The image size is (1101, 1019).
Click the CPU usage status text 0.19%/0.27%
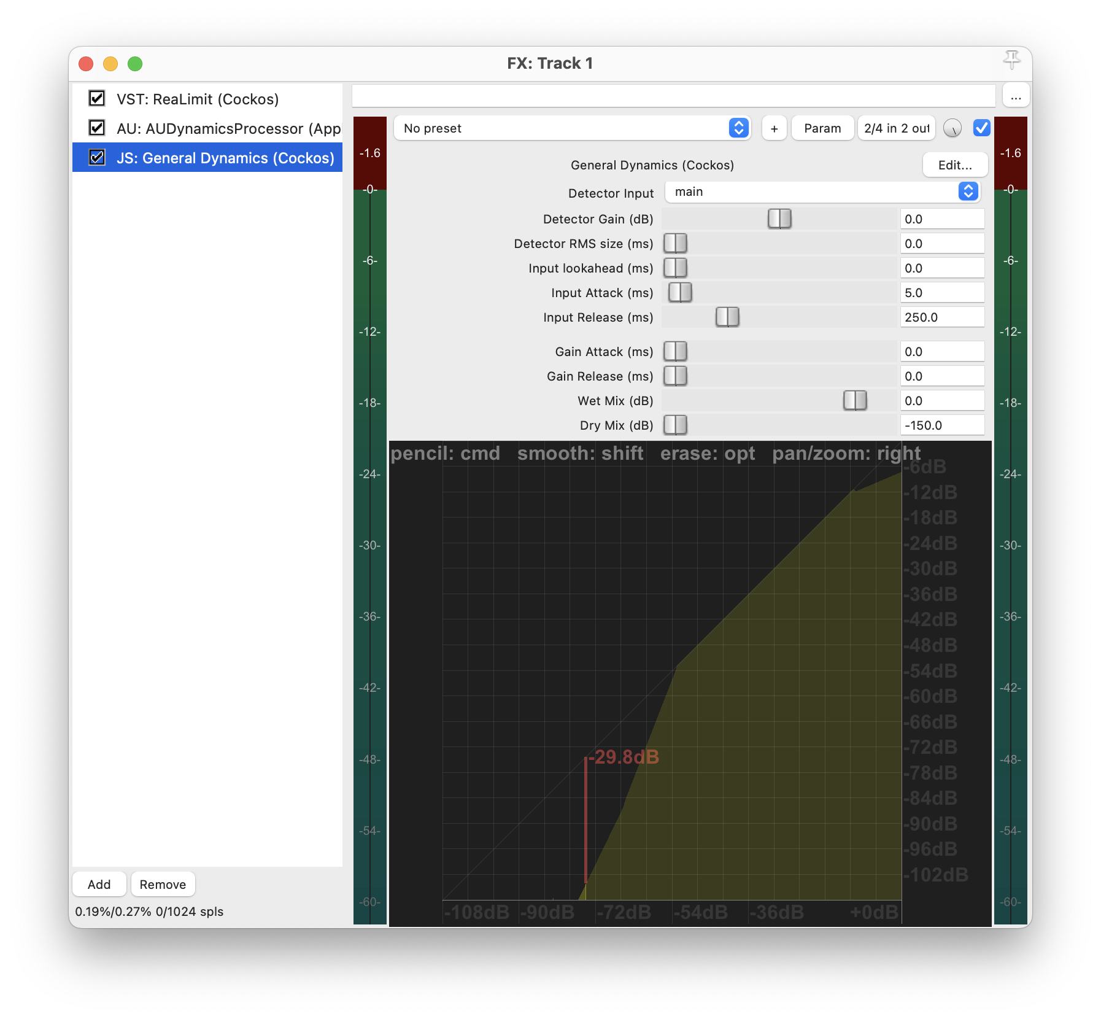click(149, 912)
